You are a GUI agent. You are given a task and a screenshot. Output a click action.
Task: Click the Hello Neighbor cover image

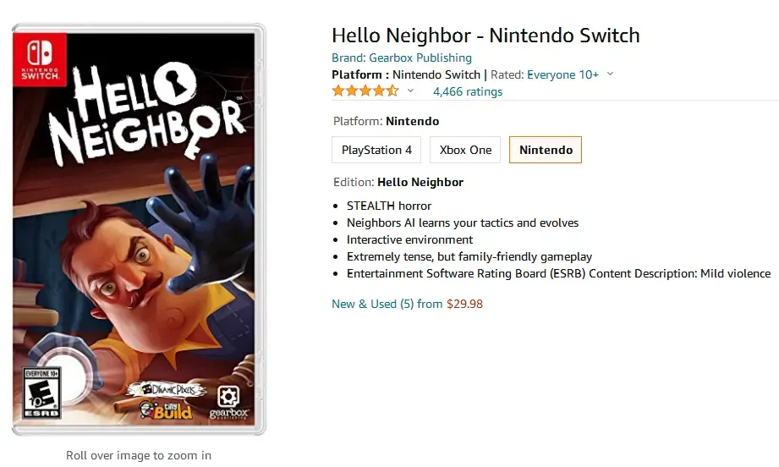tap(139, 229)
